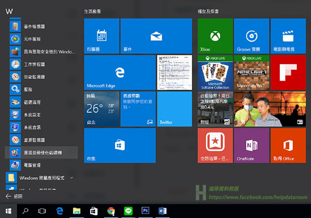Click the 返回 back button
Screen dimensions: 311x218
(x=15, y=197)
